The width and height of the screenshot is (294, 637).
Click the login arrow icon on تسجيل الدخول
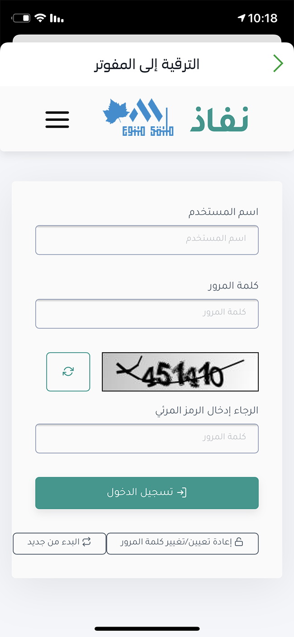[x=181, y=493]
